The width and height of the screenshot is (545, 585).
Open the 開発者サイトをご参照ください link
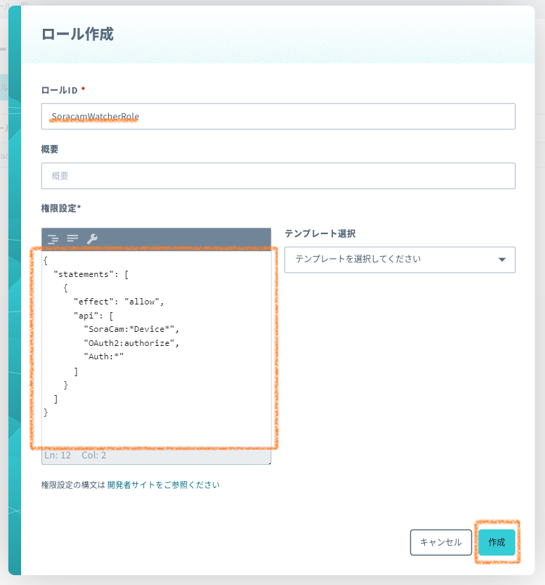click(x=163, y=484)
